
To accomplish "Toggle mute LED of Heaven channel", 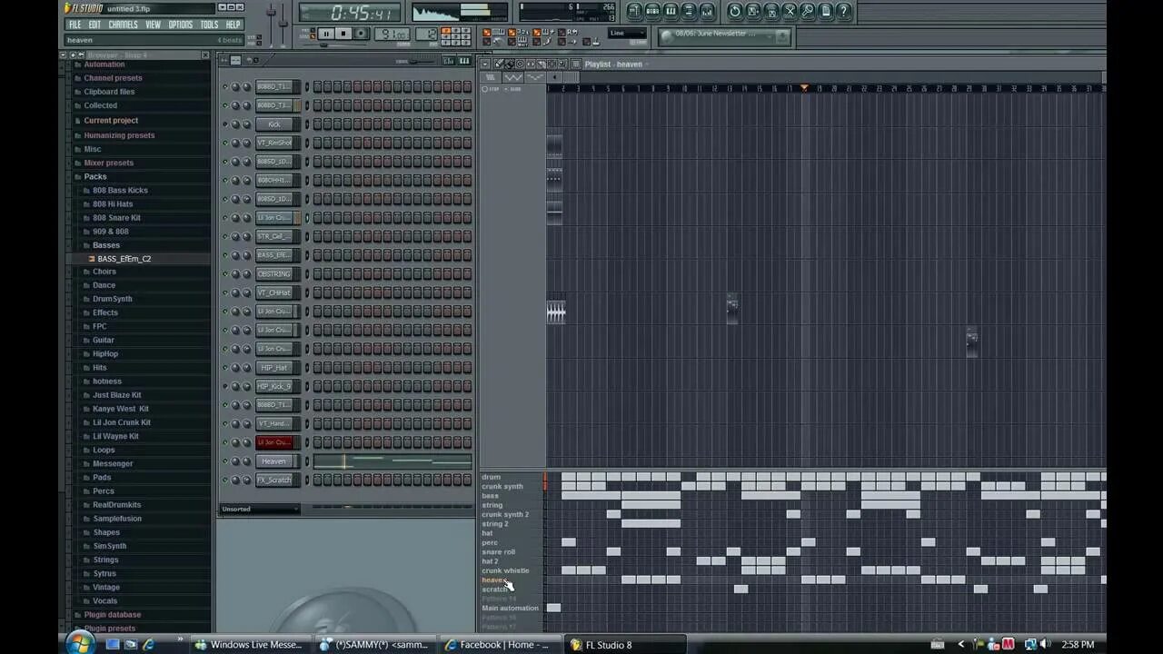I will pyautogui.click(x=225, y=461).
